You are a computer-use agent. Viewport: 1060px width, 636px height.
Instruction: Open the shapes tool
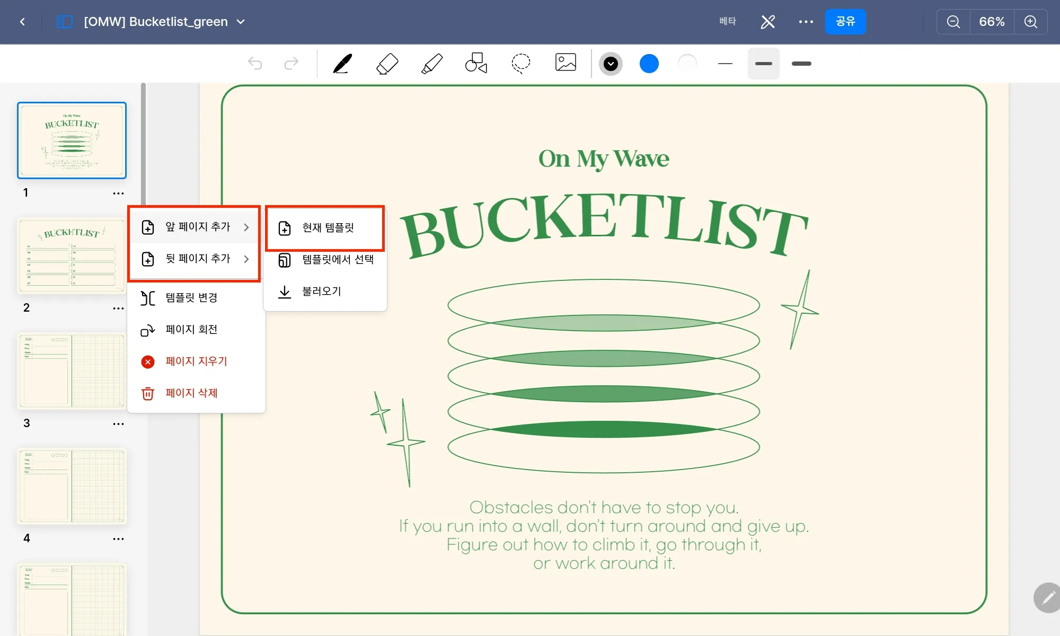pyautogui.click(x=476, y=63)
